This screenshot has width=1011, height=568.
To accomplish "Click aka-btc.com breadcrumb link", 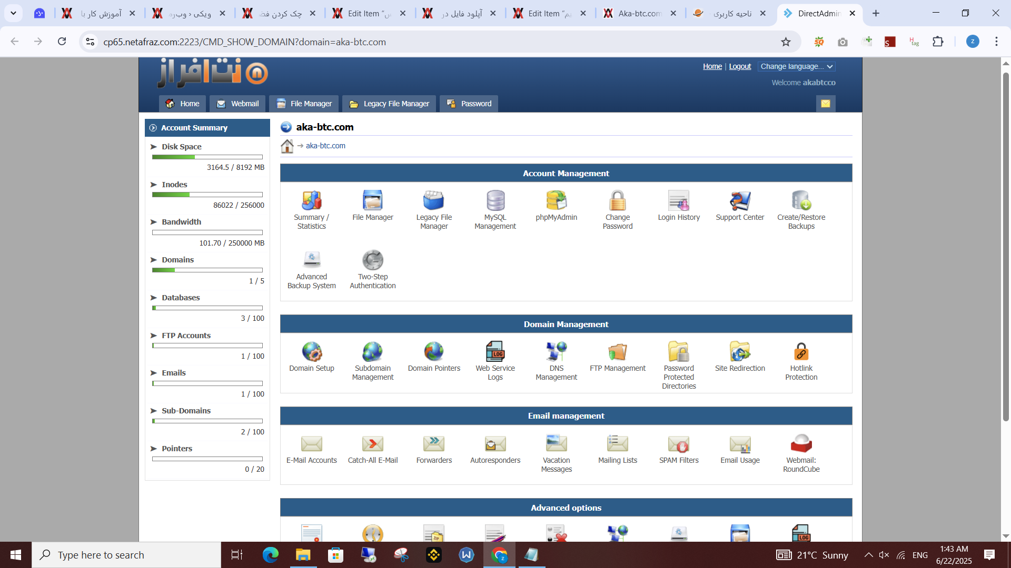I will [325, 146].
